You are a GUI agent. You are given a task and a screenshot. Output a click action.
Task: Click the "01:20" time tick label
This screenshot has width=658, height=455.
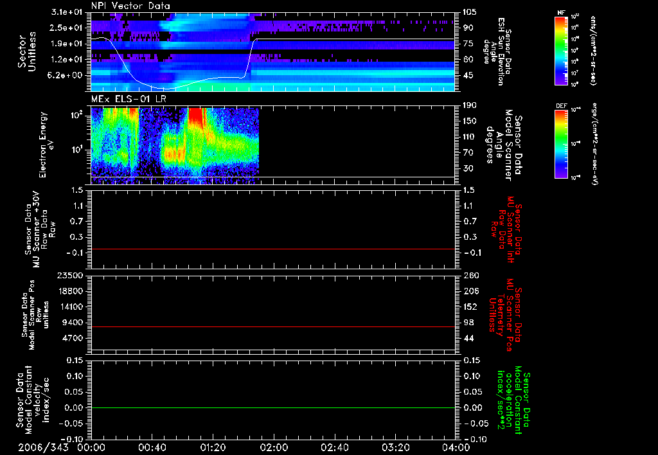pos(212,447)
